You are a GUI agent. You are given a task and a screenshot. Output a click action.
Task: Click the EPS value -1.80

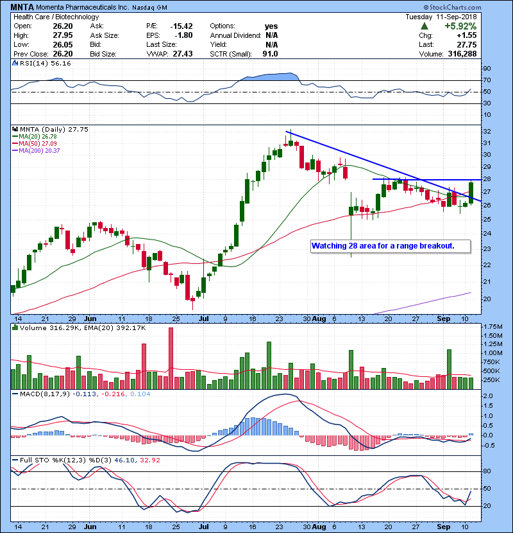183,35
